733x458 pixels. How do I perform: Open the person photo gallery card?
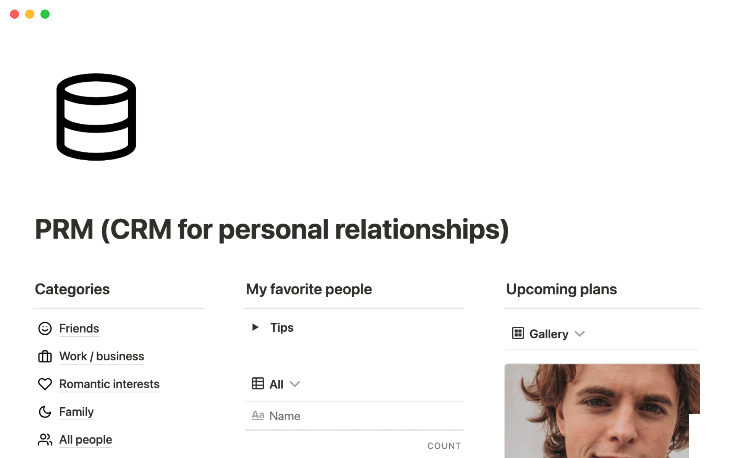click(602, 411)
